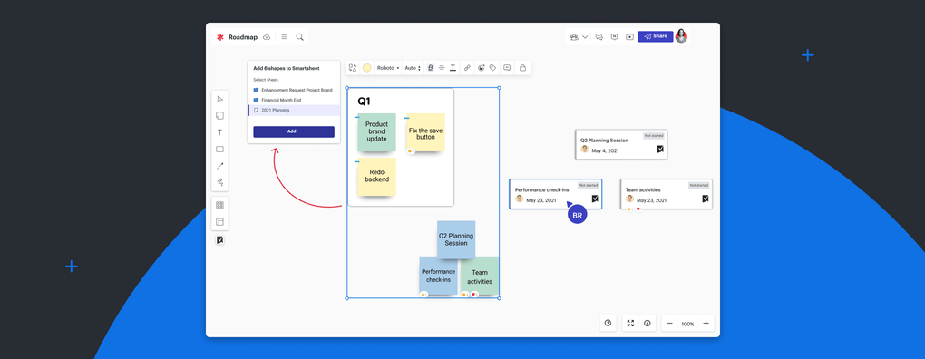The width and height of the screenshot is (925, 359).
Task: Lock the selected shapes
Action: click(x=522, y=68)
